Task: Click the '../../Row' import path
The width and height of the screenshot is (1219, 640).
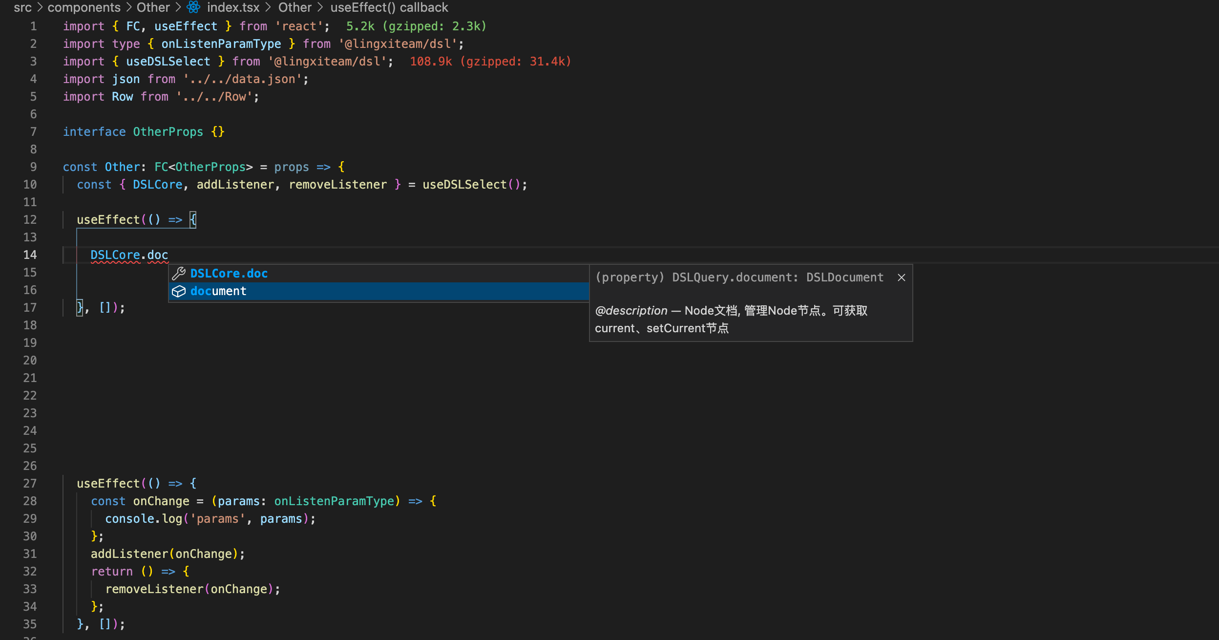Action: pyautogui.click(x=214, y=97)
